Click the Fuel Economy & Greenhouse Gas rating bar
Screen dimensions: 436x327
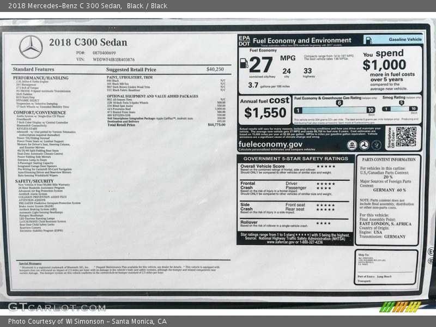pos(335,110)
